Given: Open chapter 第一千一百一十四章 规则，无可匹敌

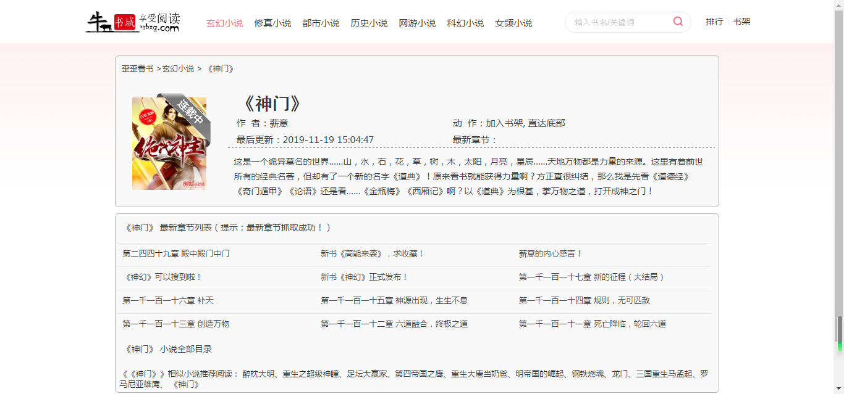Looking at the screenshot, I should (x=584, y=300).
